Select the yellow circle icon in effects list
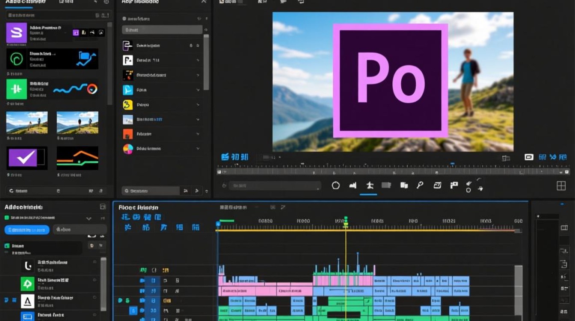The height and width of the screenshot is (321, 575). [128, 104]
